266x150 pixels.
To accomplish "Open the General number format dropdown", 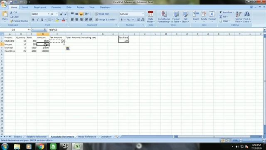I will pos(143,14).
